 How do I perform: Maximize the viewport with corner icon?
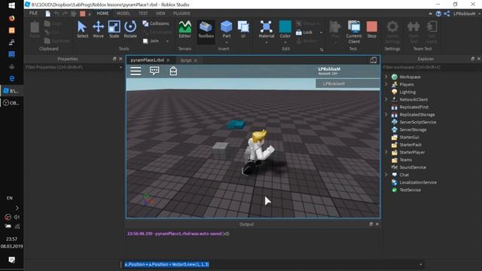tap(374, 60)
